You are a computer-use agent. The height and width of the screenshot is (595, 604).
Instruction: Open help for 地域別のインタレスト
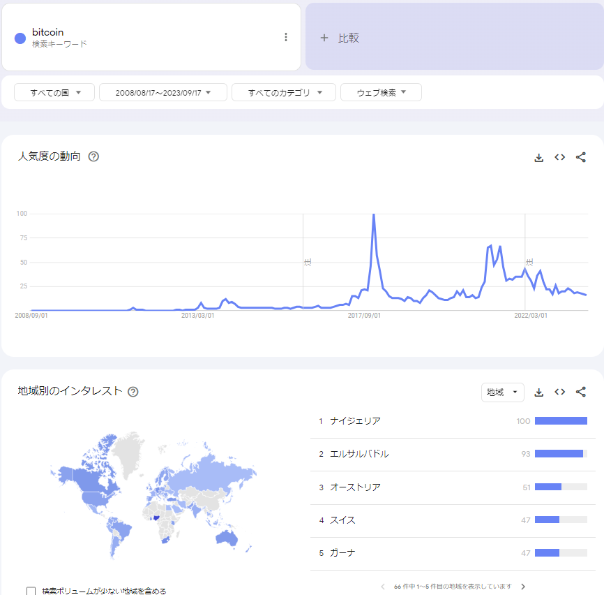pos(133,392)
